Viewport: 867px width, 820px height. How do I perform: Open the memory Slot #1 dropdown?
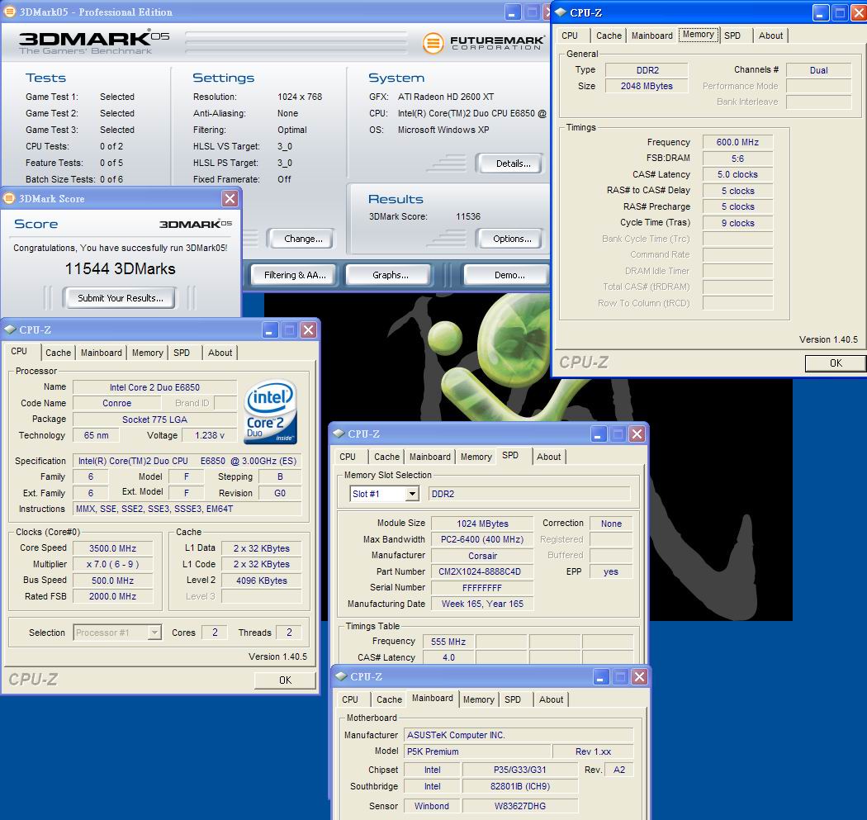point(411,494)
